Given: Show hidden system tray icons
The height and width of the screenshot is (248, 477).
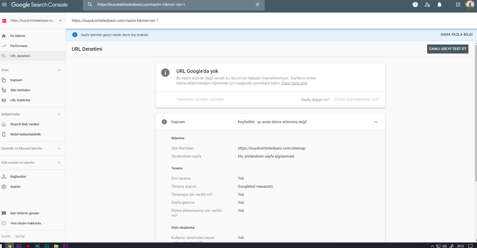Looking at the screenshot, I should (x=432, y=246).
